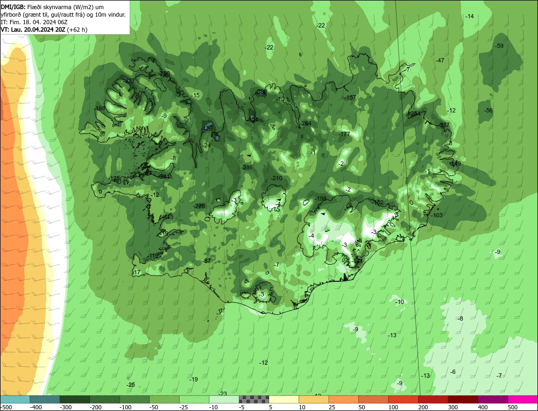Pick the -50 to -25 green legend swatch

(164, 399)
